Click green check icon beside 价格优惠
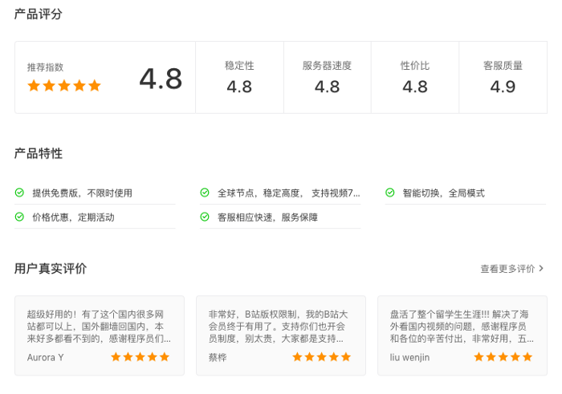 19,217
